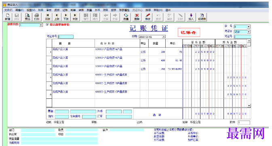
Task: Click the 保存 (save) toolbar icon
Action: coord(17,17)
